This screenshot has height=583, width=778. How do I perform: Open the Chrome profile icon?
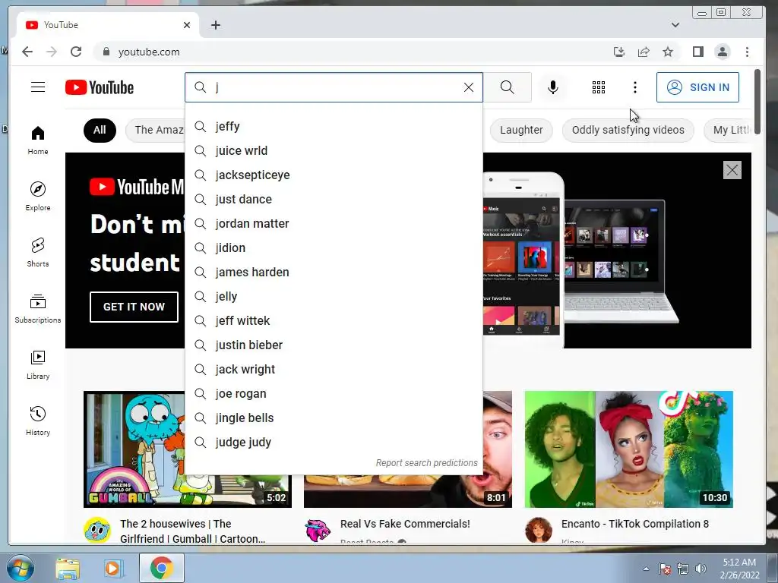coord(723,52)
